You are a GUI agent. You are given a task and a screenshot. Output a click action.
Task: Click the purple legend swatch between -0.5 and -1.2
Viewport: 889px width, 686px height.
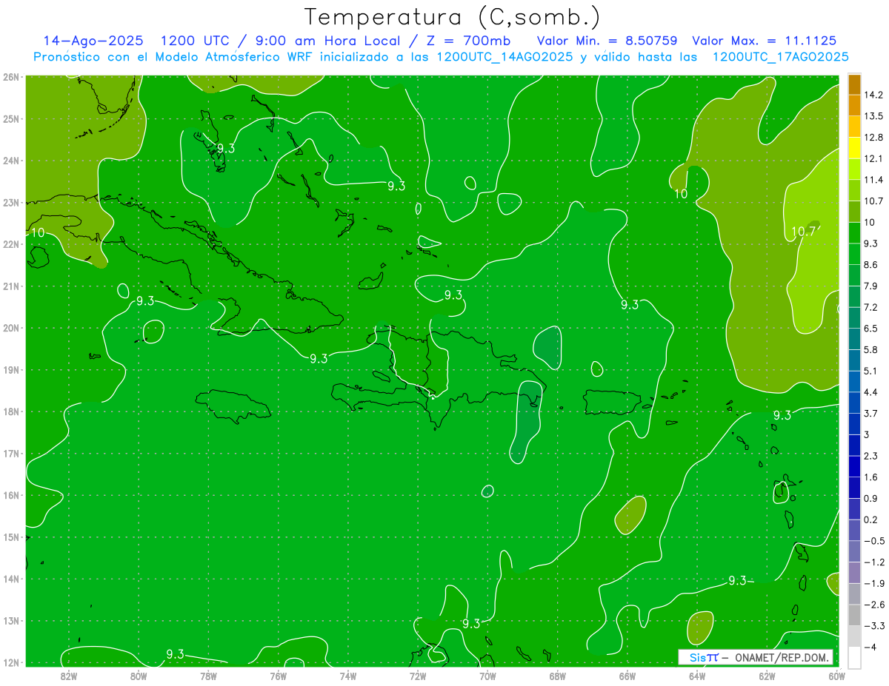pos(855,551)
